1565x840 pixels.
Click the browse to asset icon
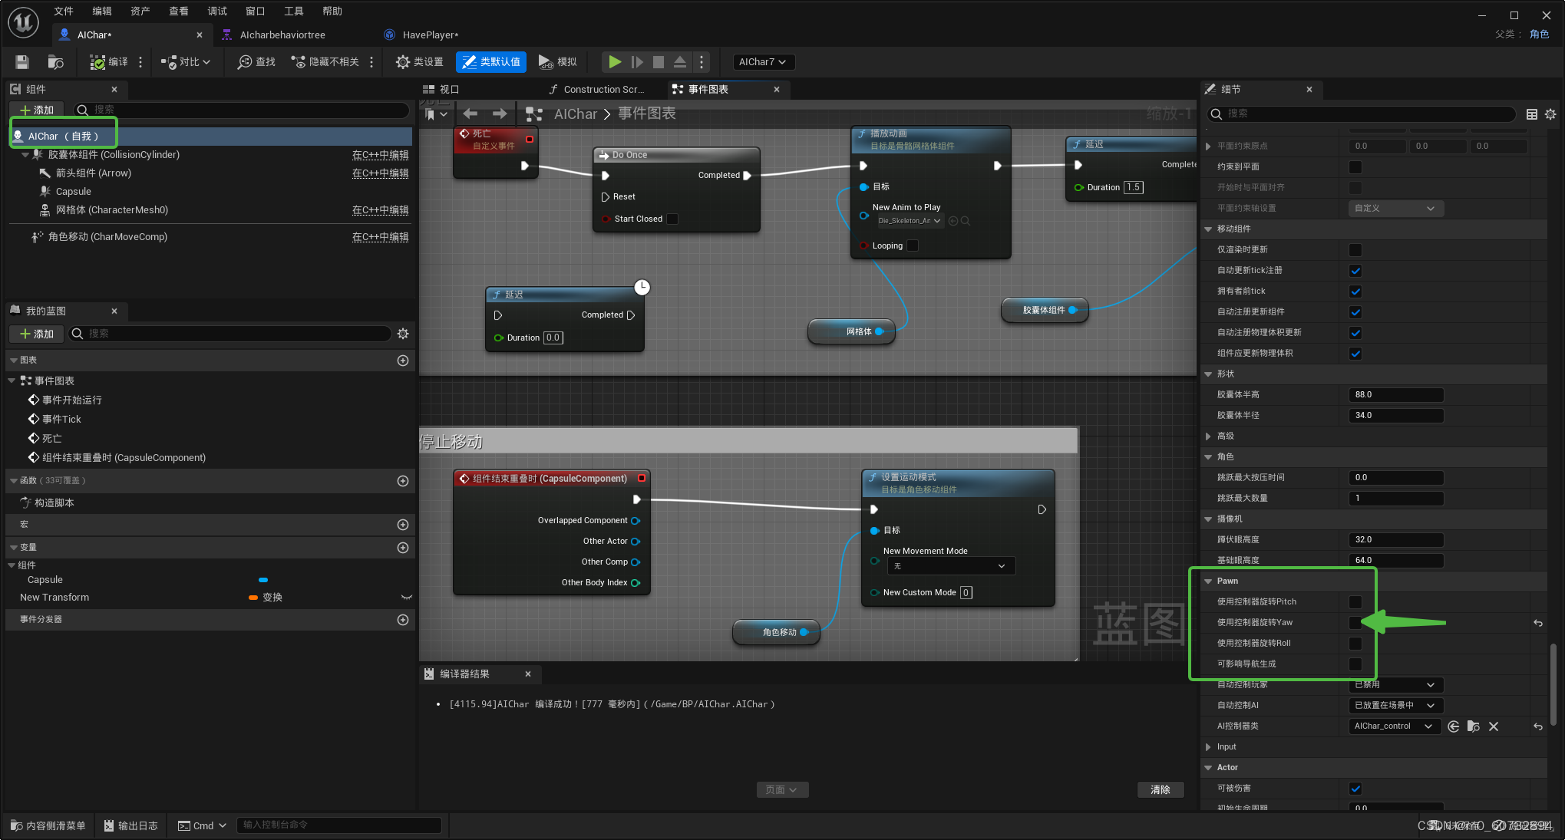point(55,62)
